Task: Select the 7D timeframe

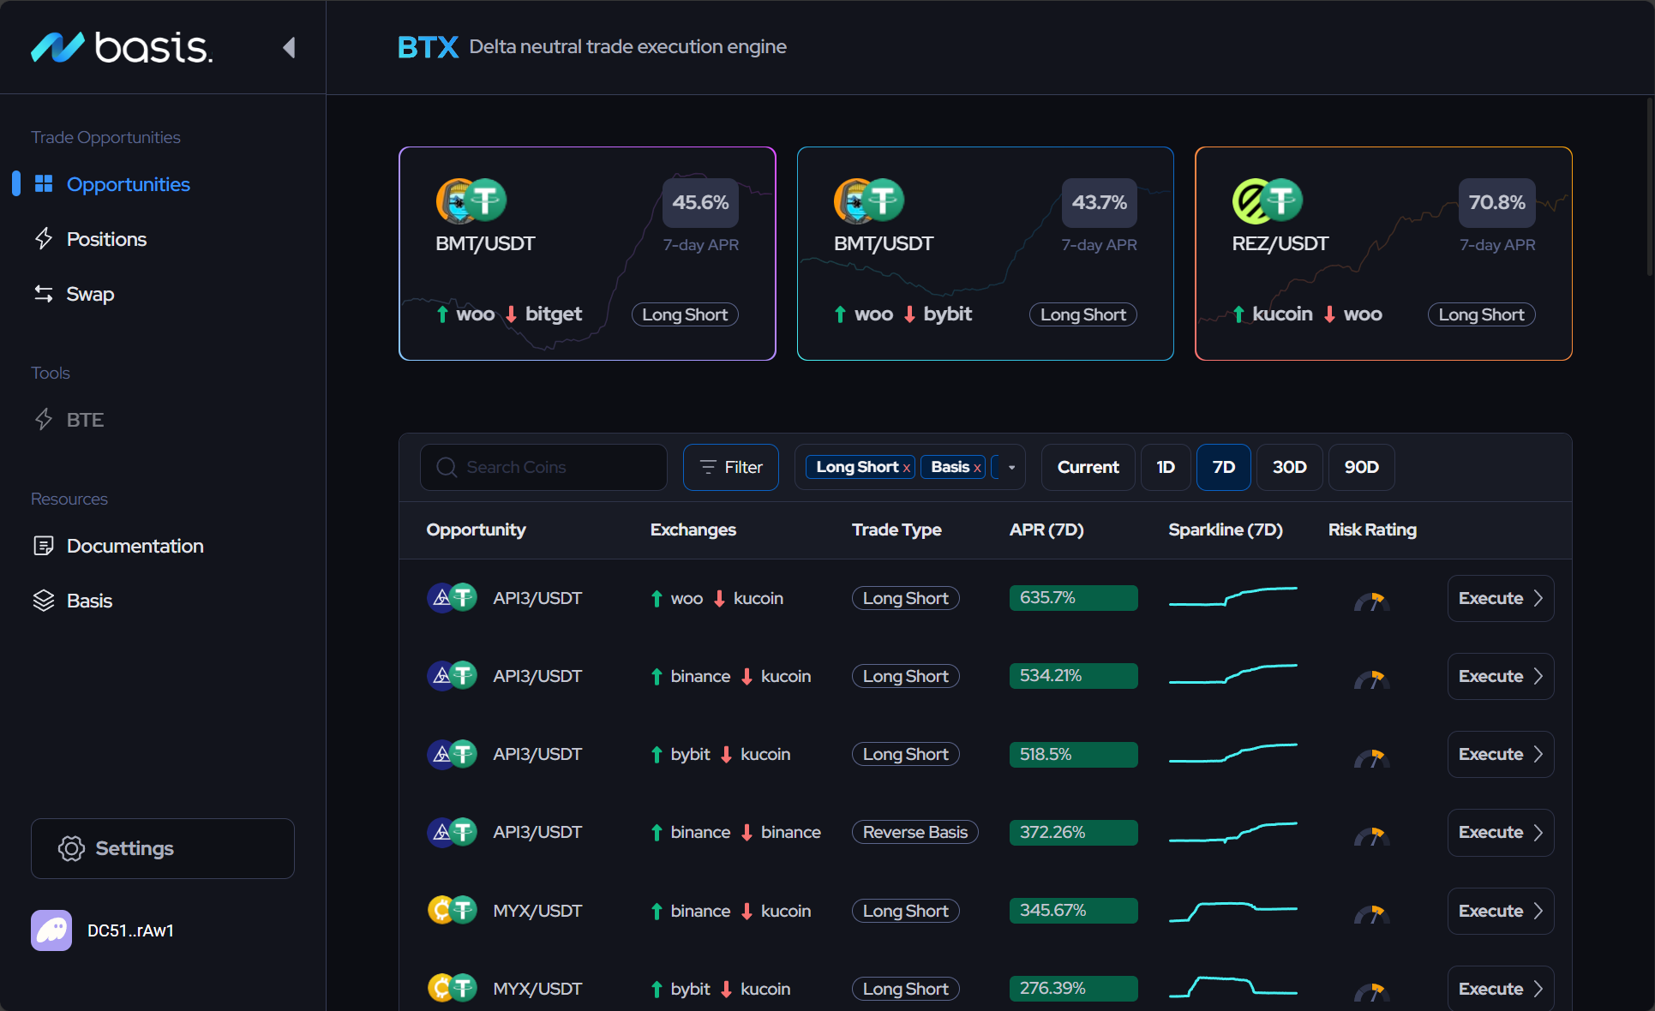Action: coord(1224,467)
